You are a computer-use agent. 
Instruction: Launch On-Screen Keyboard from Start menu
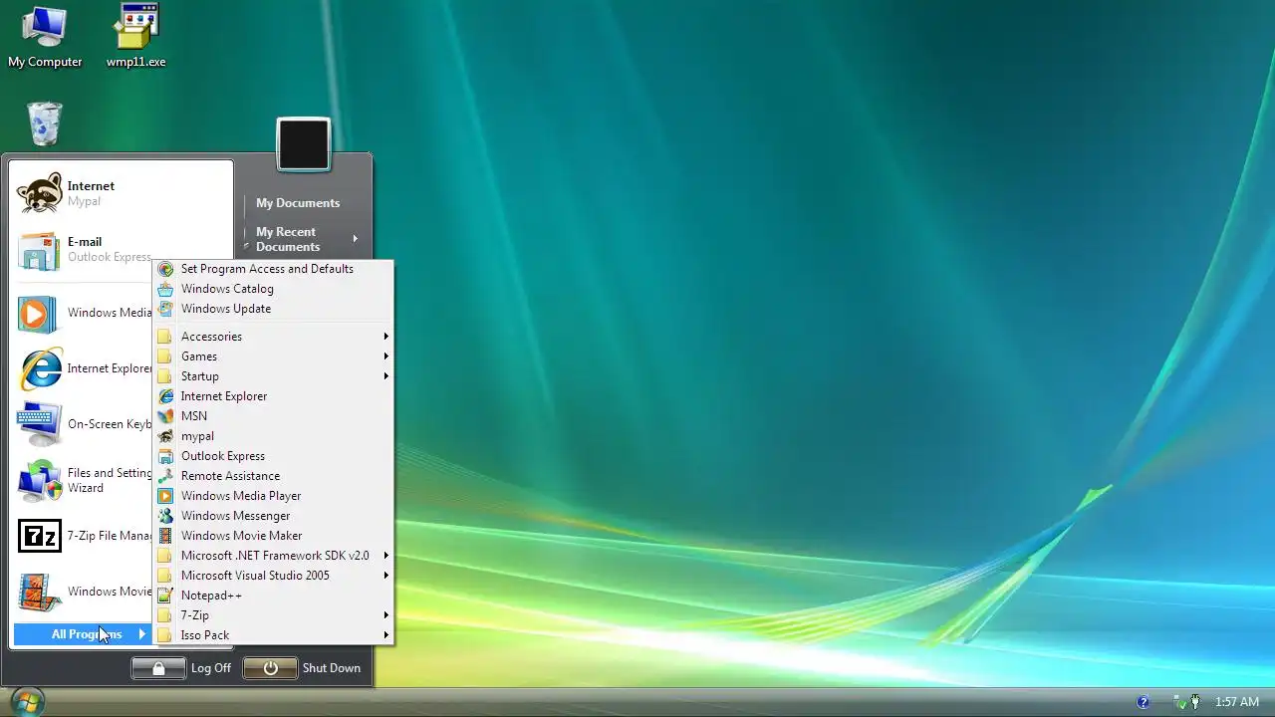[84, 424]
